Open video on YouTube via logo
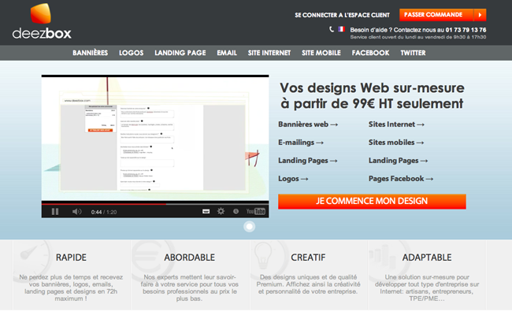 [x=256, y=212]
